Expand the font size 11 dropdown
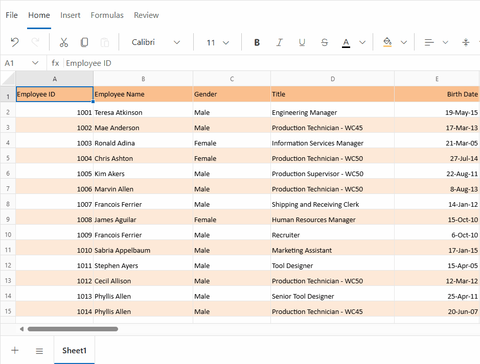 coord(217,42)
